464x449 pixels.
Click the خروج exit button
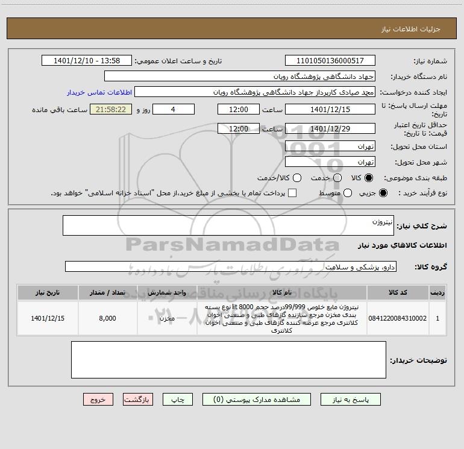[x=98, y=400]
